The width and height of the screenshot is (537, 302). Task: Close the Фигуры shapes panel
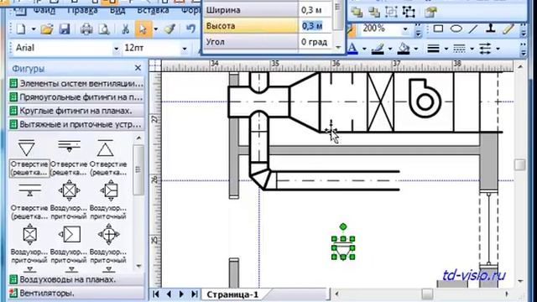pyautogui.click(x=138, y=68)
